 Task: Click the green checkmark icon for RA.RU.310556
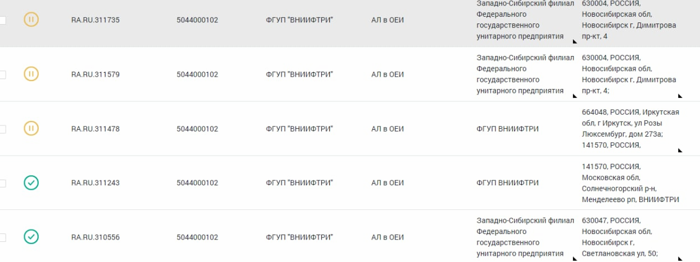tap(31, 237)
